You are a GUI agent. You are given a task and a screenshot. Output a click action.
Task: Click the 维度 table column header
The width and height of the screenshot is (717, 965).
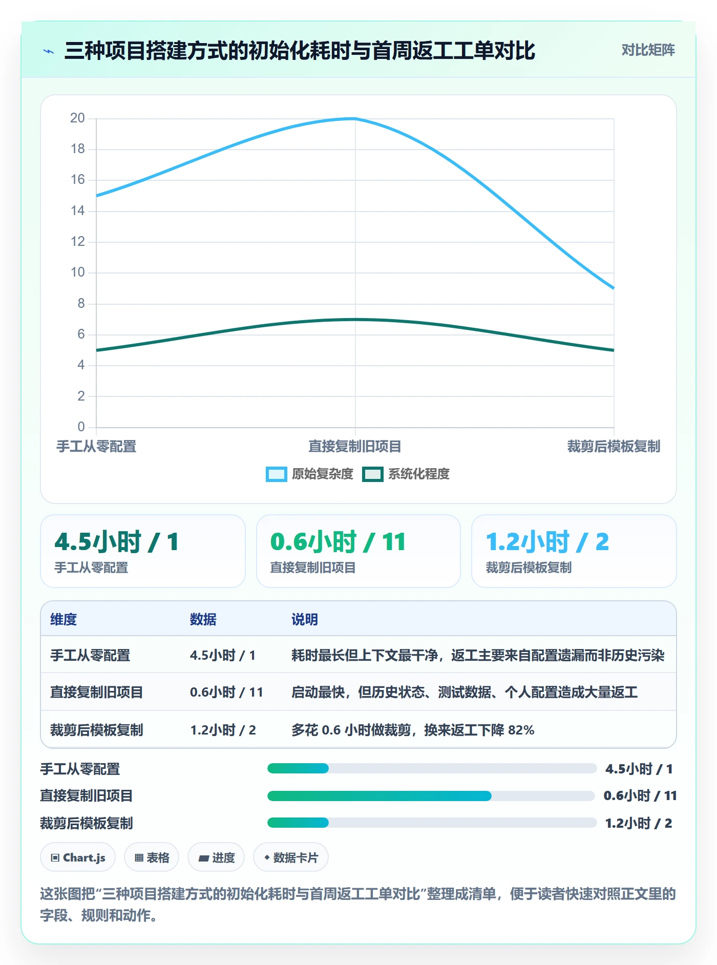pos(64,619)
